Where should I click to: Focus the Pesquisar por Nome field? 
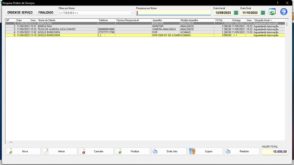[x=173, y=13]
